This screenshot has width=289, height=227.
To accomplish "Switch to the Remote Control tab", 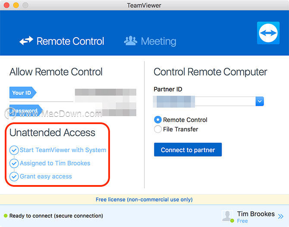I will [x=62, y=41].
